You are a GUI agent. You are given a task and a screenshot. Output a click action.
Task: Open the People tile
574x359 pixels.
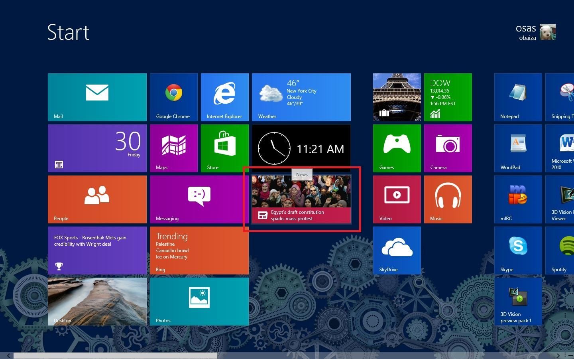(97, 199)
